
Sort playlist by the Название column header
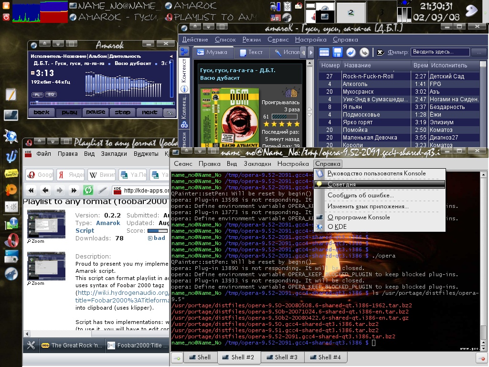point(376,65)
